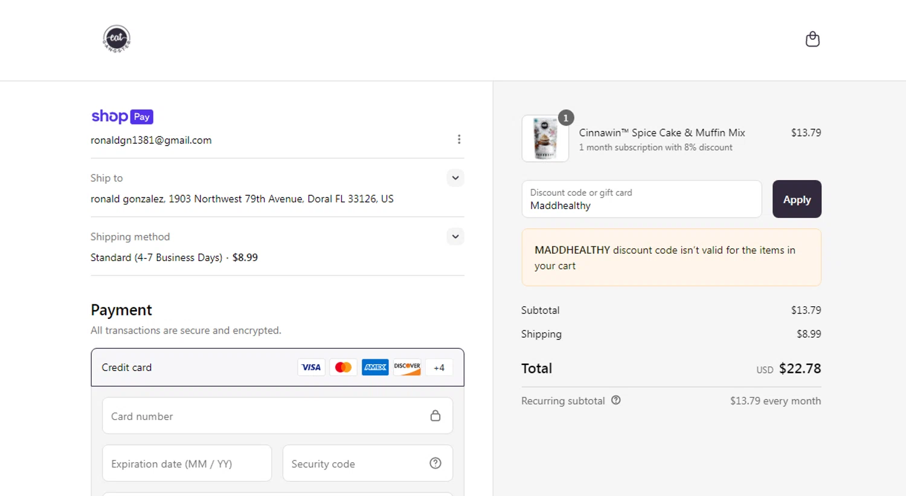
Task: Click the ronaldgn1381@gmail.com email text
Action: [151, 140]
